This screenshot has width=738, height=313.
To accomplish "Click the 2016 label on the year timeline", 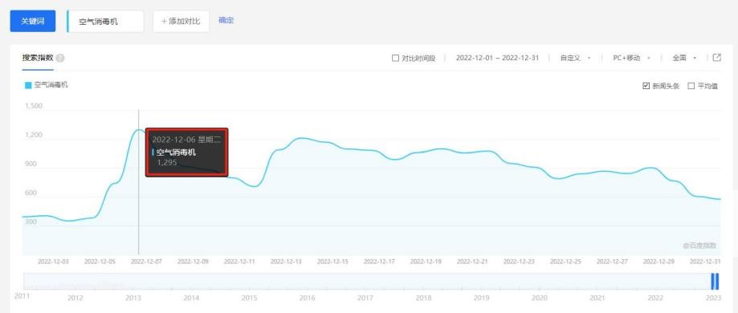I will (308, 298).
